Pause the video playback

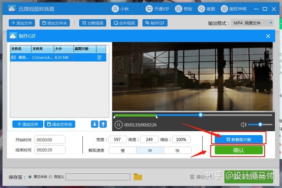[118, 125]
